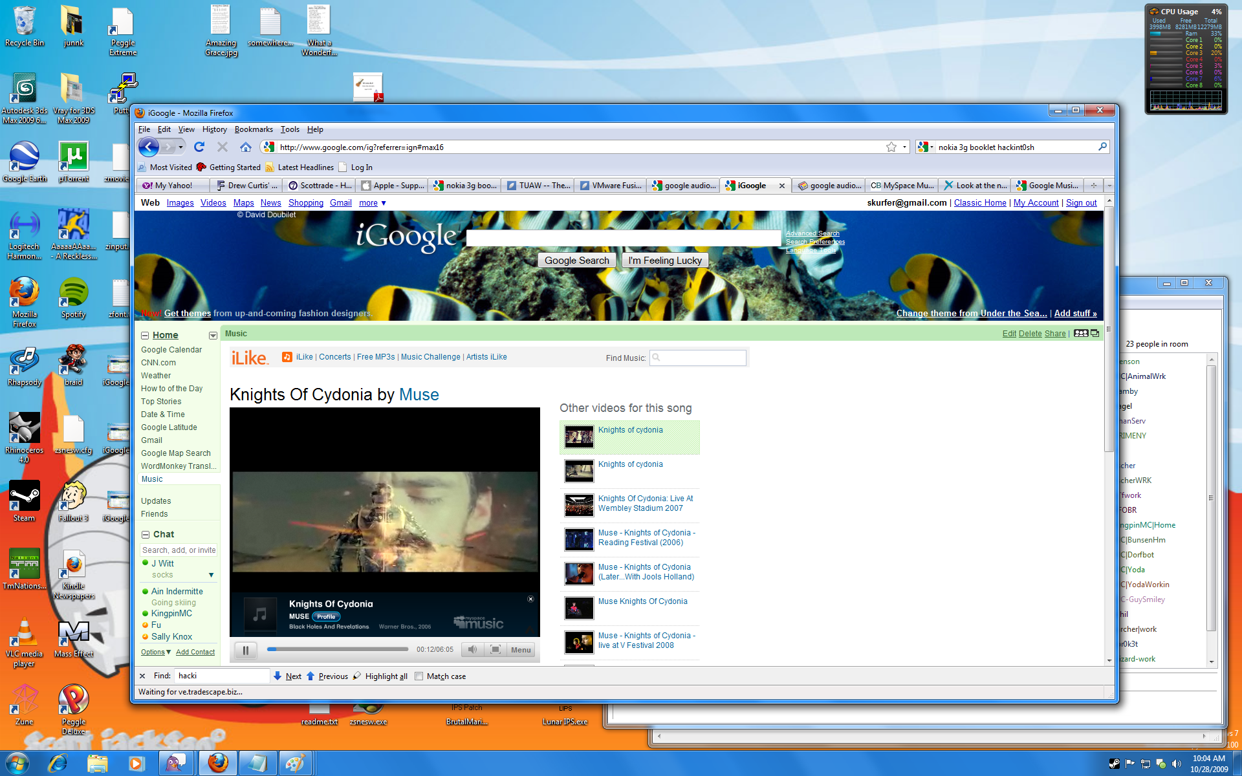The width and height of the screenshot is (1242, 776).
Task: Click the video progress seek bar
Action: [x=338, y=649]
